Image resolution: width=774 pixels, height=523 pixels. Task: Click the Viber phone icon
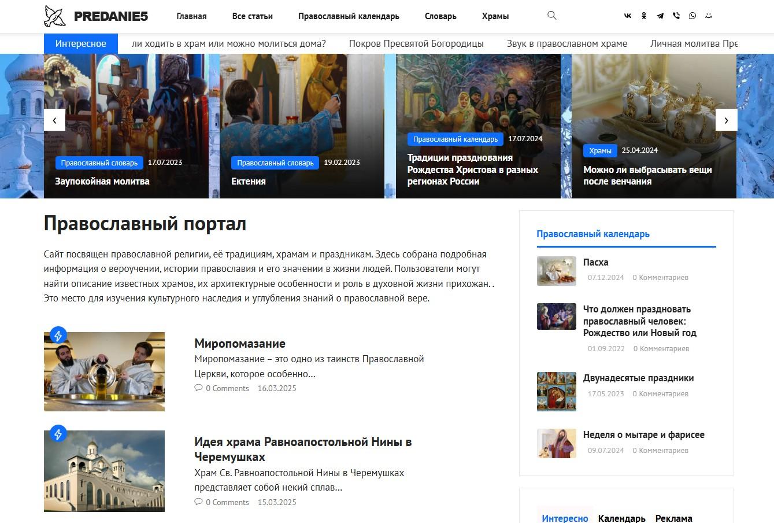pyautogui.click(x=676, y=16)
